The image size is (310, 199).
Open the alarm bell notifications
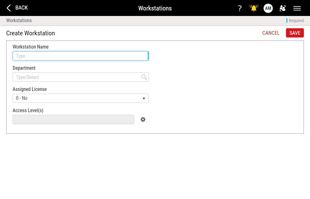(254, 8)
